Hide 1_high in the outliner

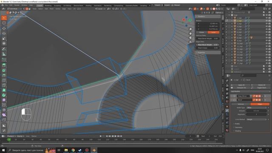266,18
